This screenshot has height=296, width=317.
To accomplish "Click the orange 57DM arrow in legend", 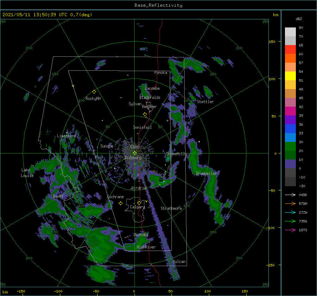I will click(290, 204).
